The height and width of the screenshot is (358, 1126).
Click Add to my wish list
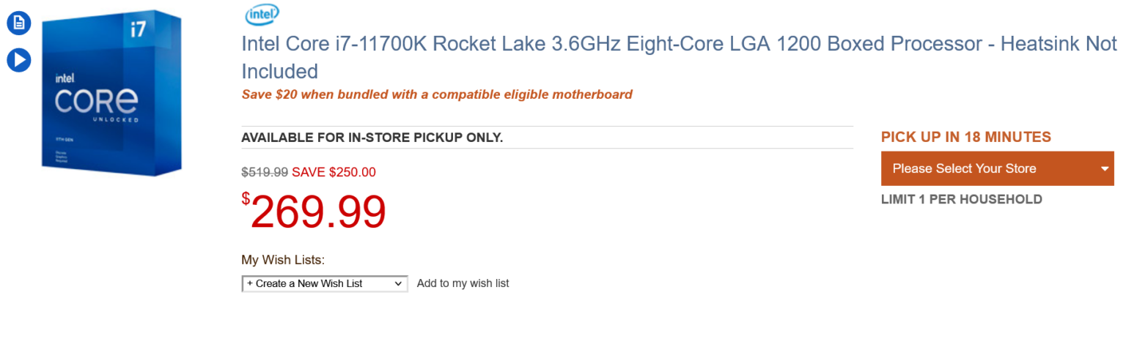coord(463,283)
